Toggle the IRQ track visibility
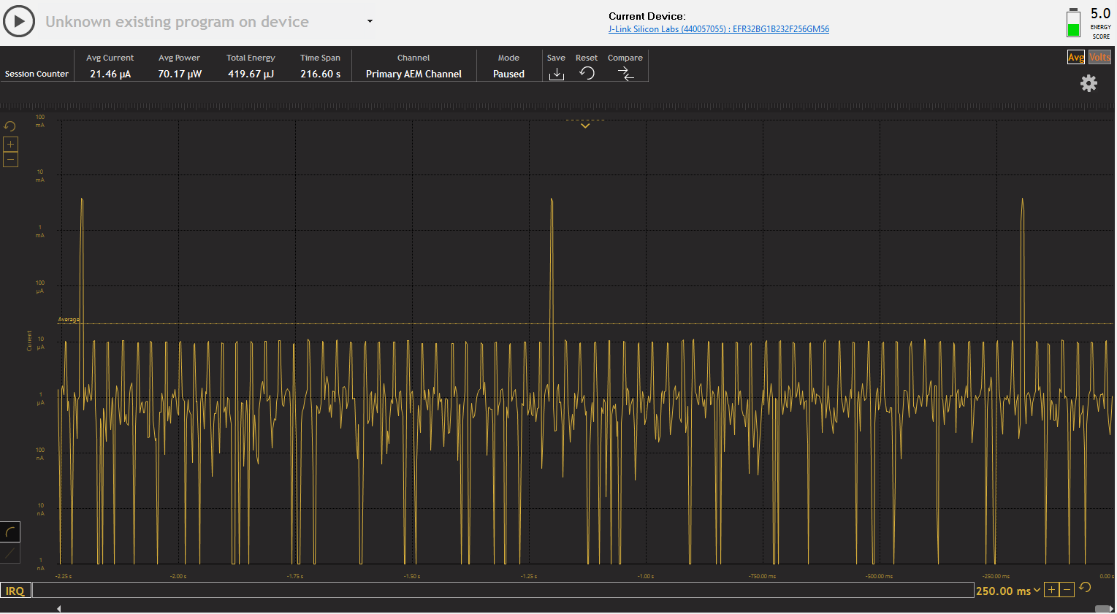The width and height of the screenshot is (1117, 614). pos(15,589)
